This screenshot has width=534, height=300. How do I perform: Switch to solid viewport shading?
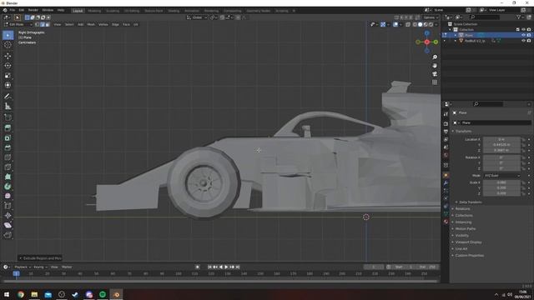click(x=421, y=24)
